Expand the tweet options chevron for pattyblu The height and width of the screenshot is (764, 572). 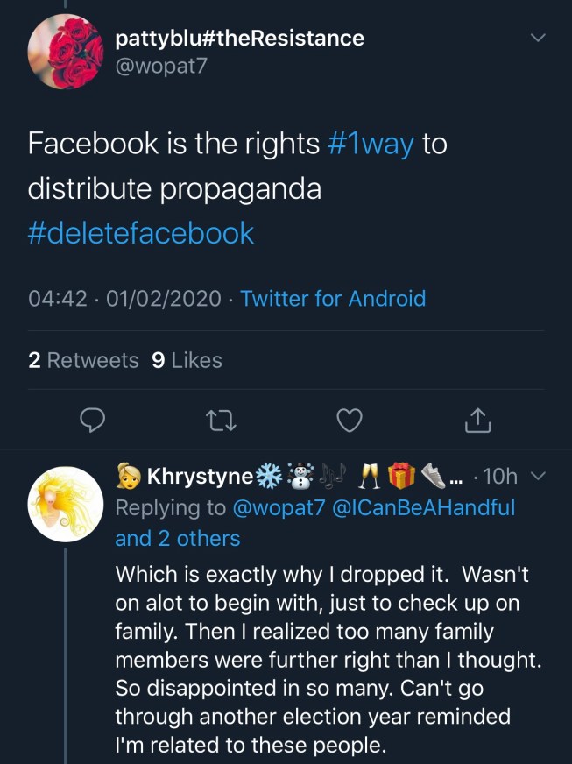pos(539,38)
